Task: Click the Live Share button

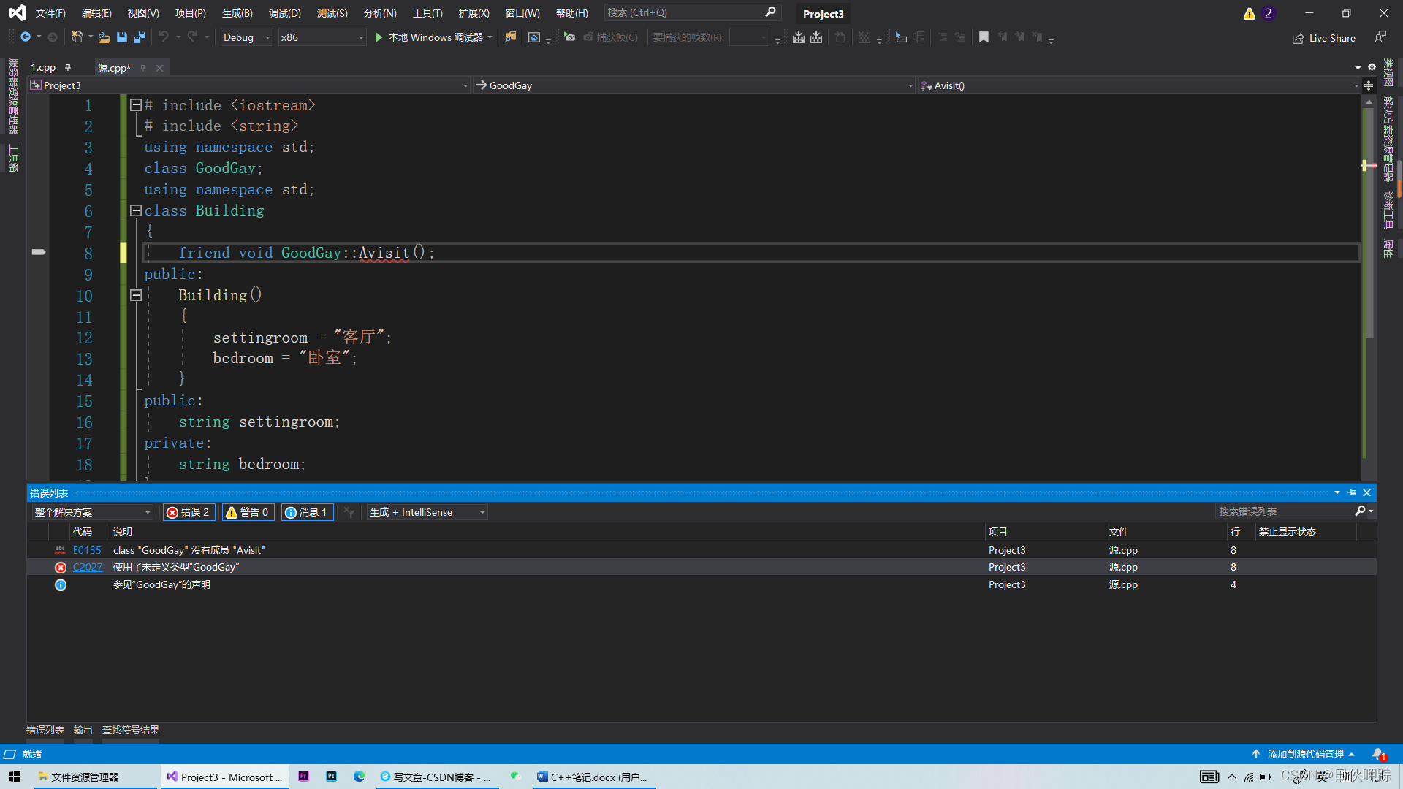Action: (1323, 38)
